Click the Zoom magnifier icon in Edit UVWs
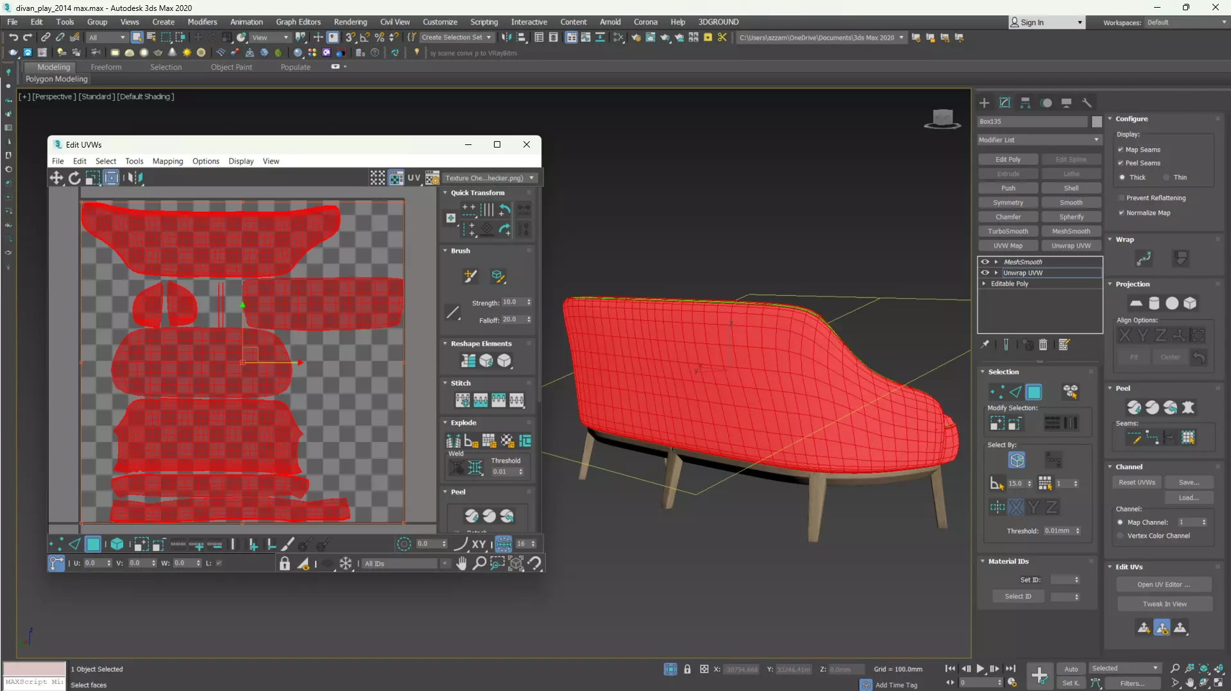Screen dimensions: 1231x691 tap(479, 563)
